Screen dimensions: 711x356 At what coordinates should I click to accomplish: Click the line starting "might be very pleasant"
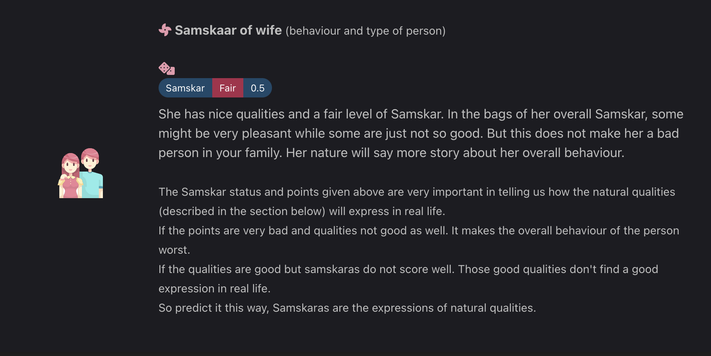click(x=418, y=134)
